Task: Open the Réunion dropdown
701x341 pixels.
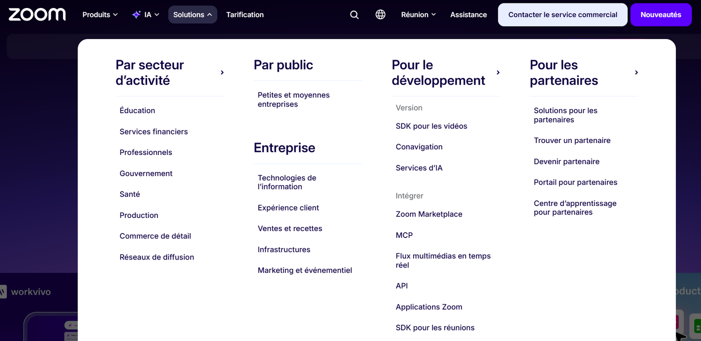Action: (419, 15)
